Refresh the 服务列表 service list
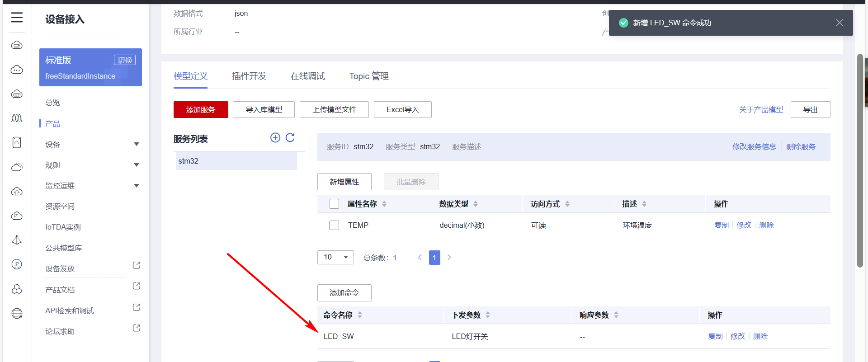 click(290, 138)
